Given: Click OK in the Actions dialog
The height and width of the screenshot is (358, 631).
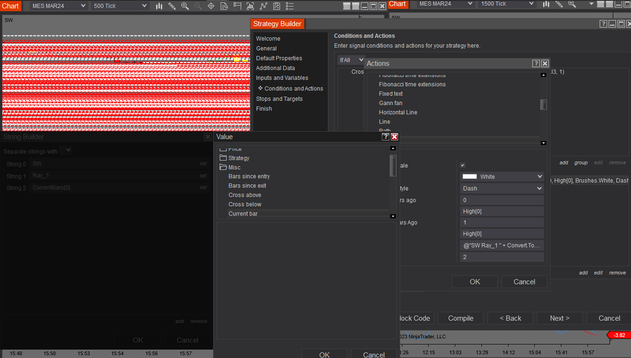Looking at the screenshot, I should click(x=474, y=282).
